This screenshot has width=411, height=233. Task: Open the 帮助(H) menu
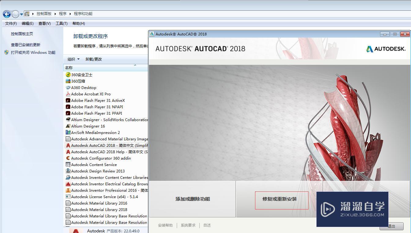pos(79,23)
